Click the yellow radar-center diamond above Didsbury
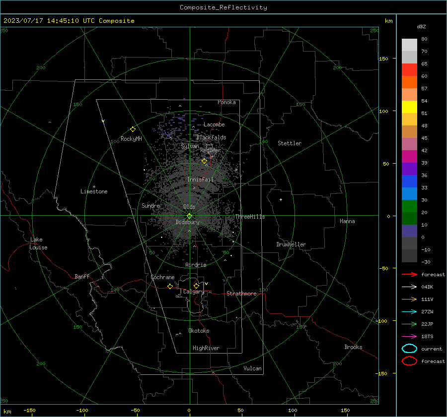Screen dimensions: 447x417 click(189, 216)
